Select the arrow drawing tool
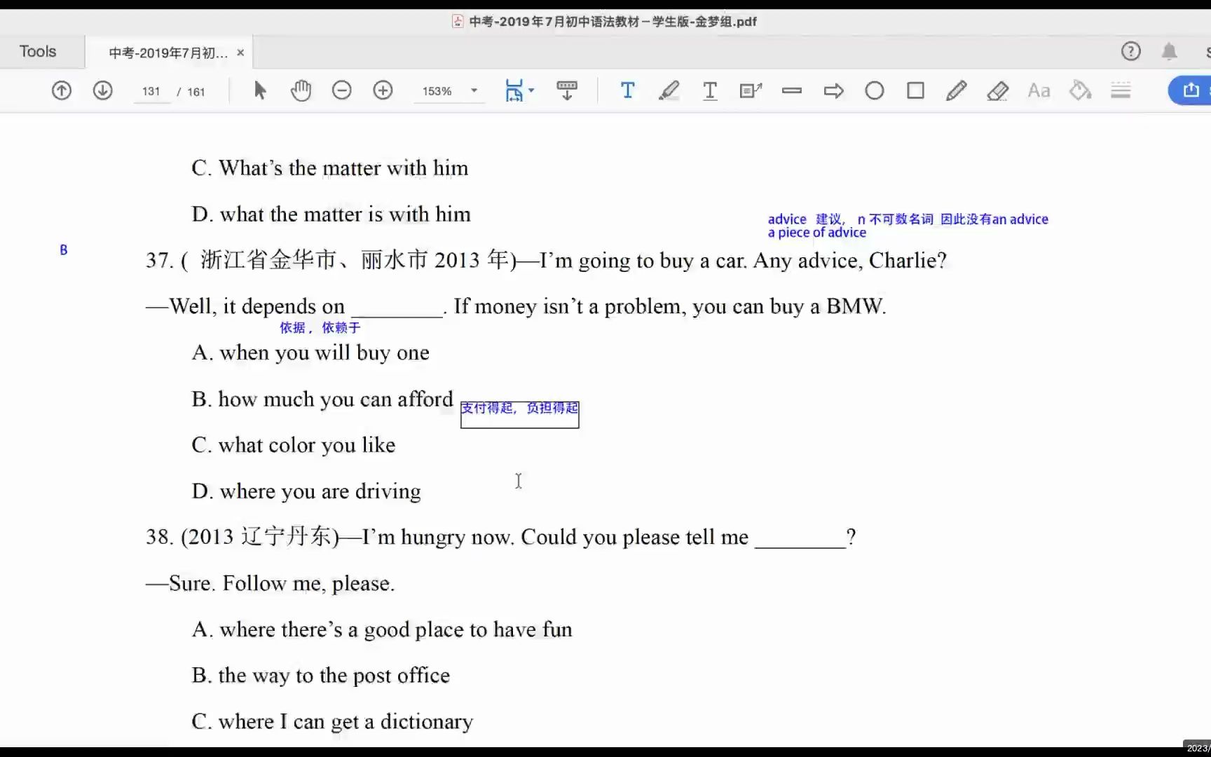 click(833, 90)
